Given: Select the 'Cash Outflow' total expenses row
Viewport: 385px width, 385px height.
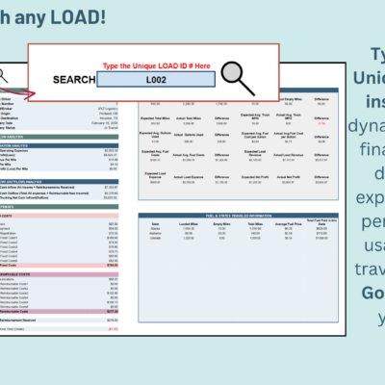Looking at the screenshot, I should point(59,193).
